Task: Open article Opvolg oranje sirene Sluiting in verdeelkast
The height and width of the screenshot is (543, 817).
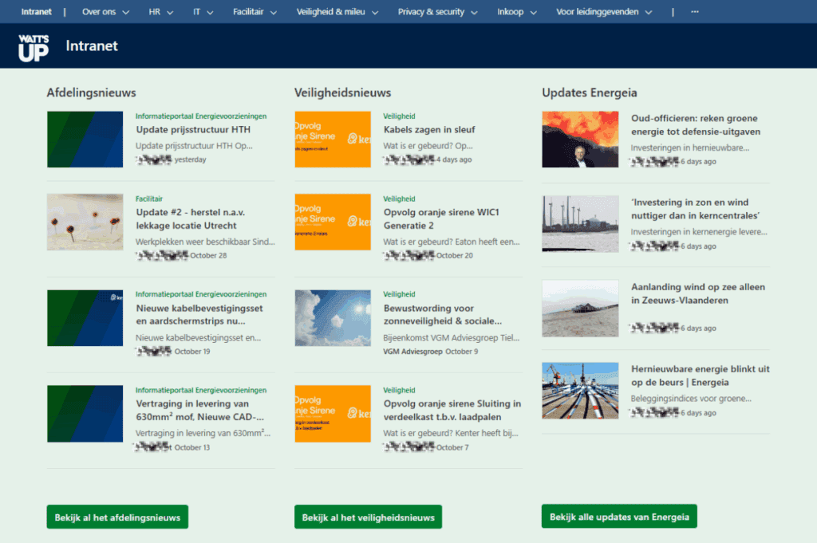Action: pos(452,411)
